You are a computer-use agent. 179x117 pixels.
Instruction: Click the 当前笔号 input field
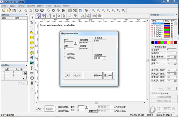click(172, 50)
